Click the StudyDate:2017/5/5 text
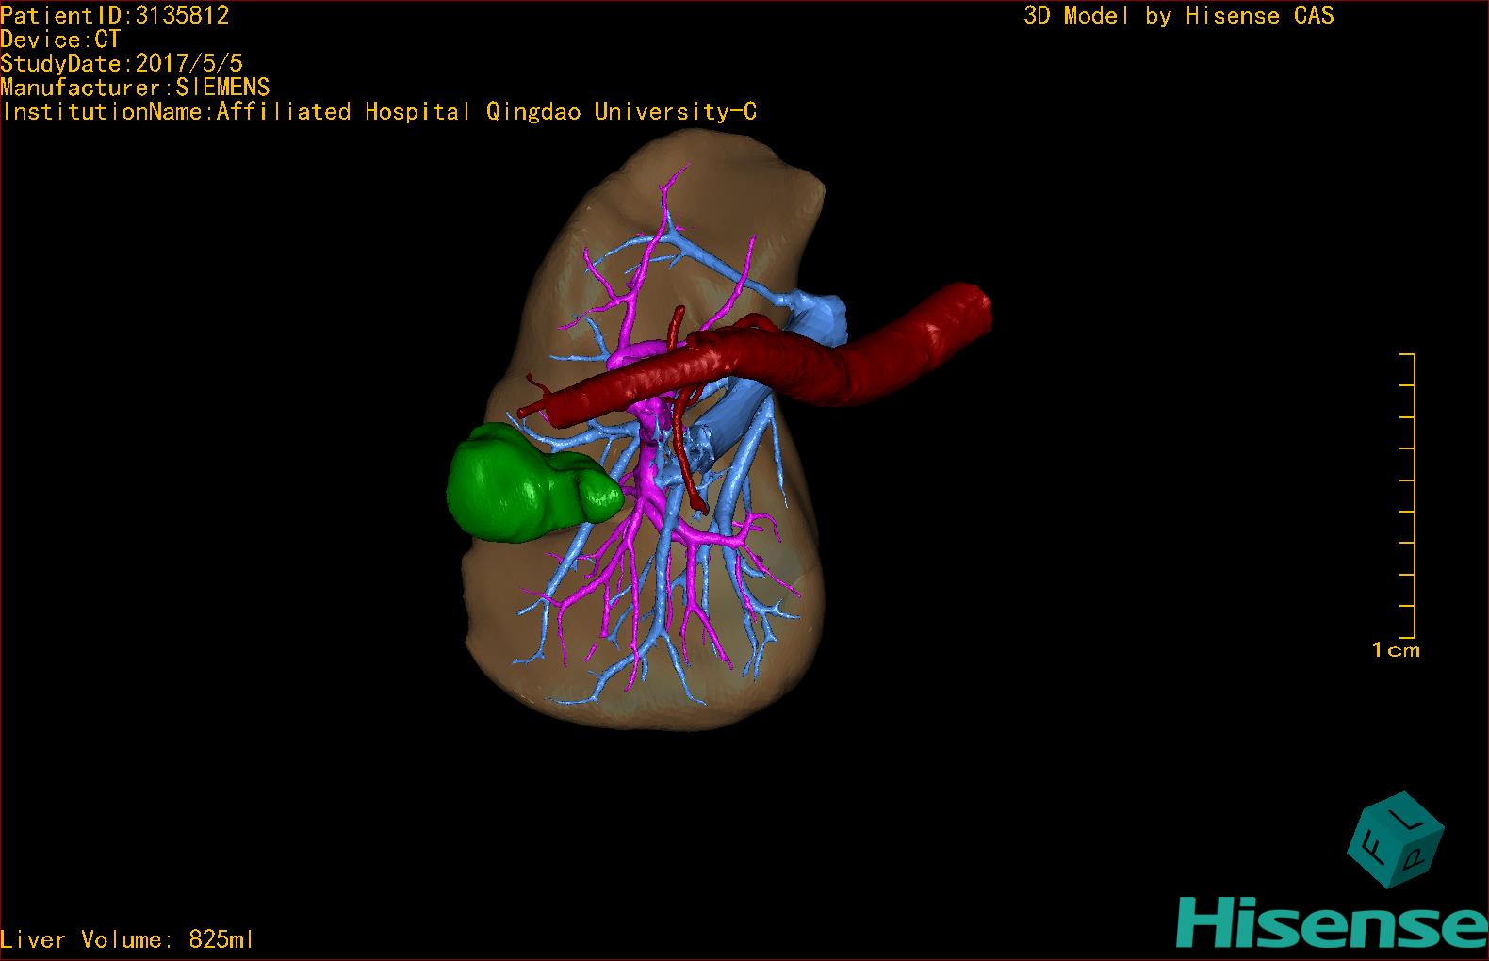 point(122,63)
